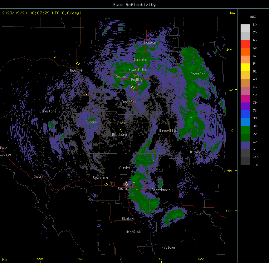Click the Blackfalds city label

[x=138, y=70]
